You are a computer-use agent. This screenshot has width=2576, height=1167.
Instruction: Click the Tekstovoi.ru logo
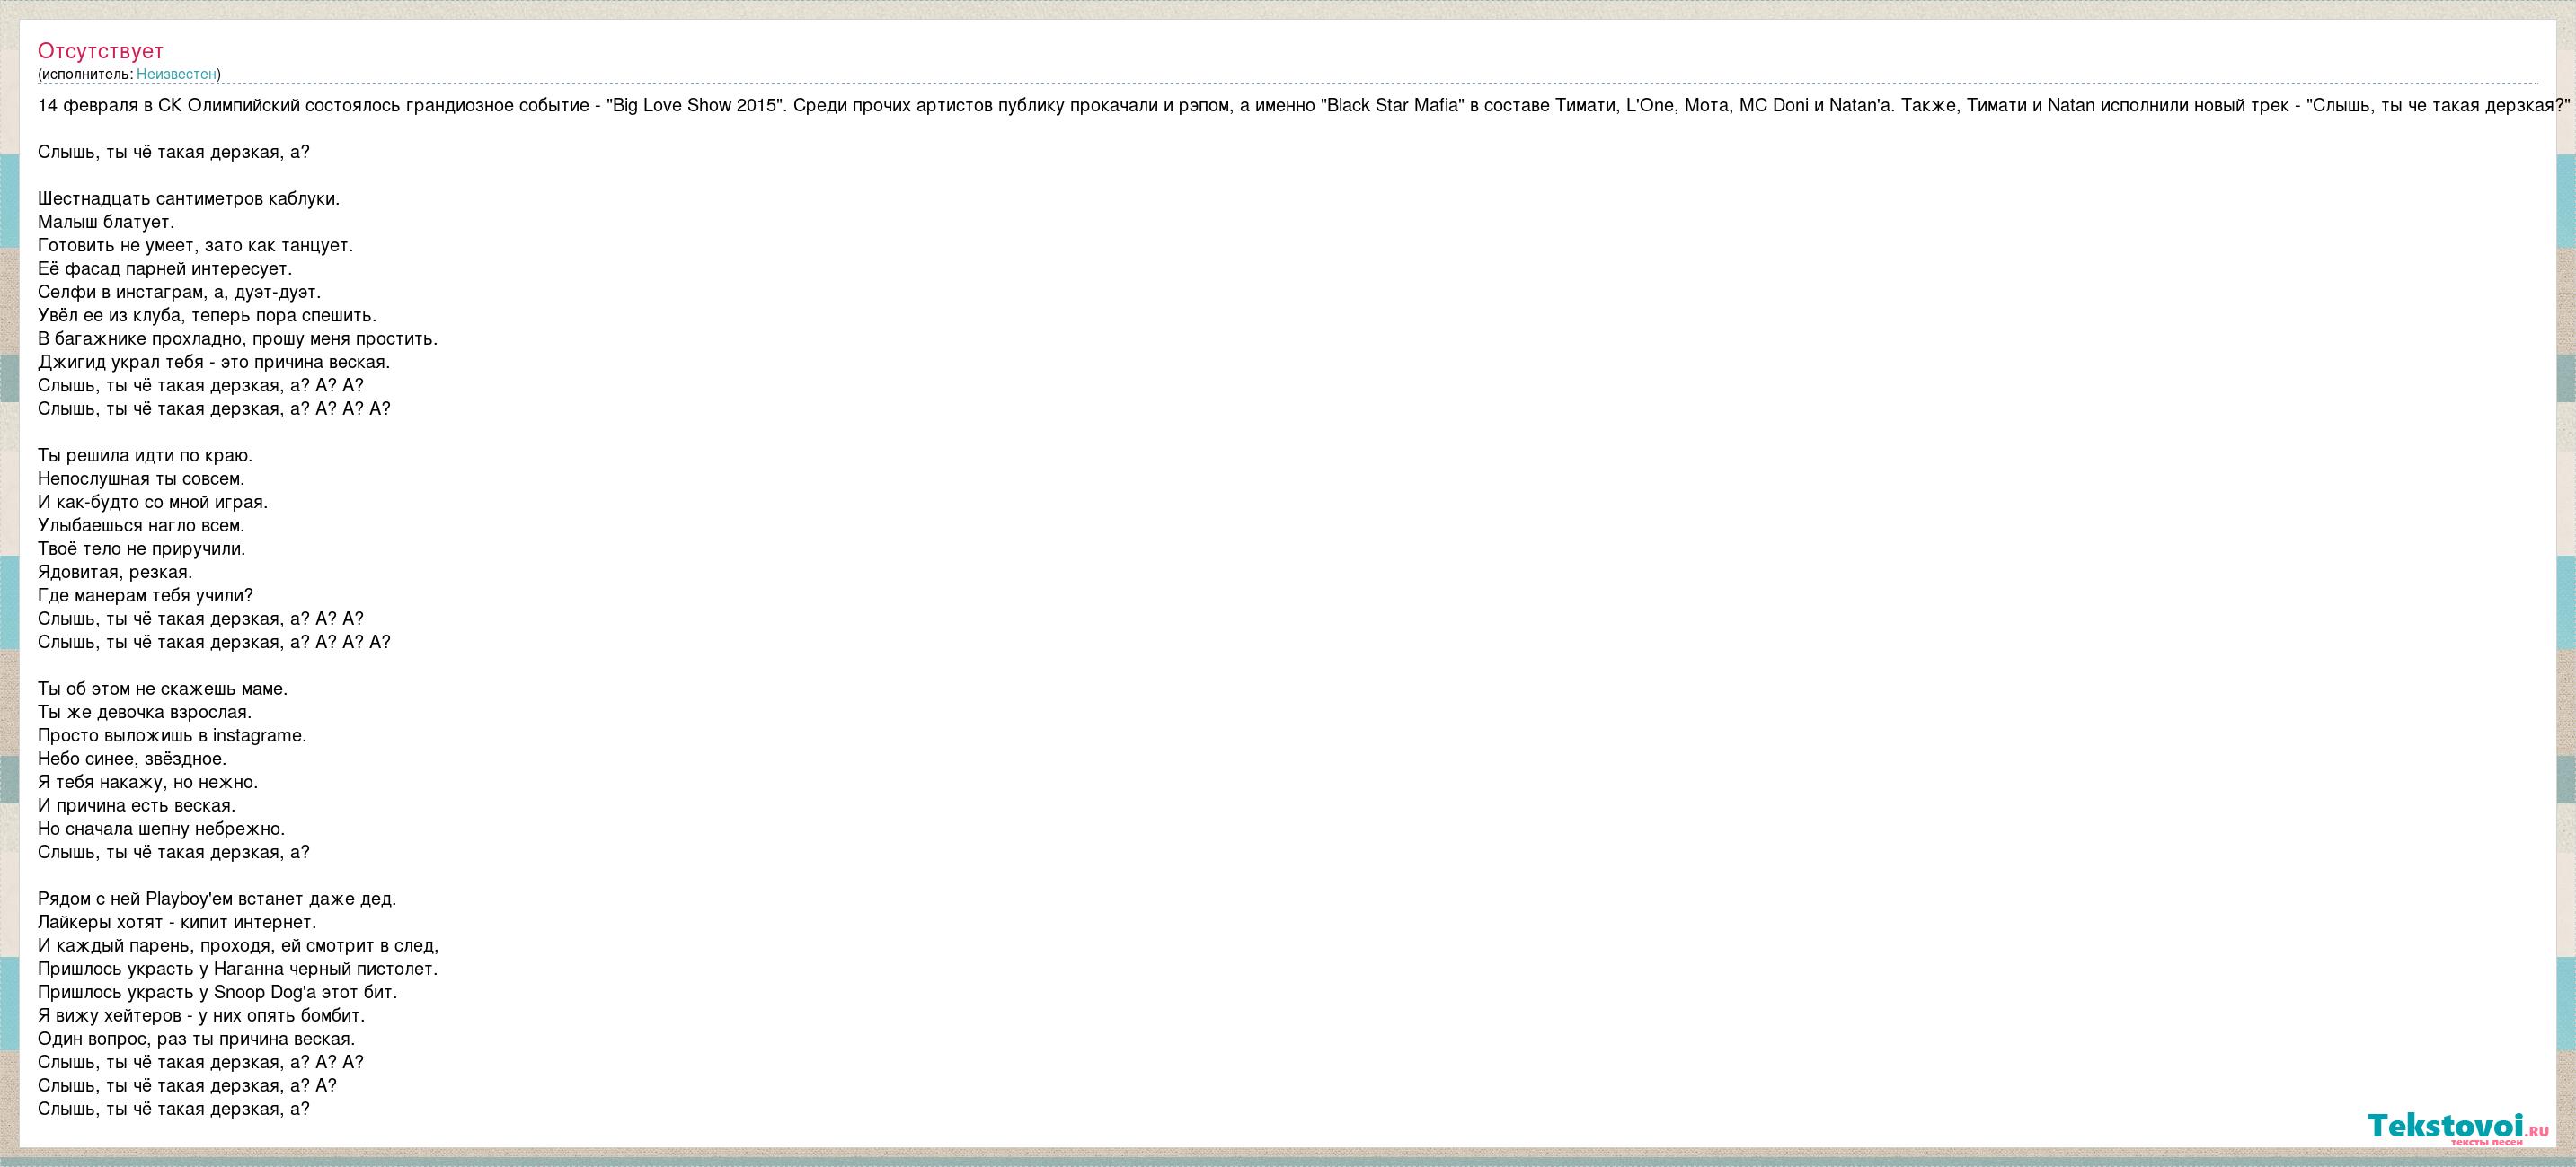click(x=2457, y=1127)
